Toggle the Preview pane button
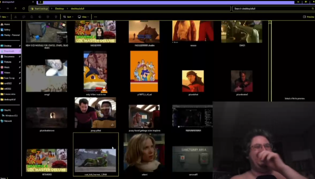The height and width of the screenshot is (179, 315). (309, 17)
